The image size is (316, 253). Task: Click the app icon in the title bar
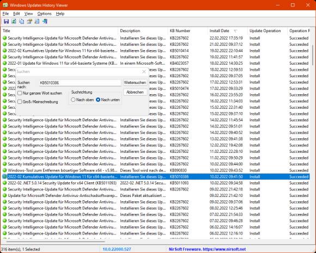coord(5,5)
